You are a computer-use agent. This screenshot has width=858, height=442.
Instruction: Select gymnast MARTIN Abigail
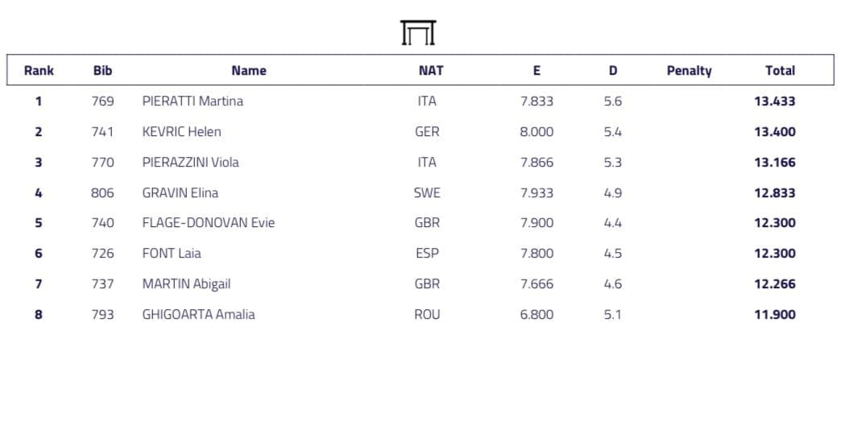[x=186, y=284]
